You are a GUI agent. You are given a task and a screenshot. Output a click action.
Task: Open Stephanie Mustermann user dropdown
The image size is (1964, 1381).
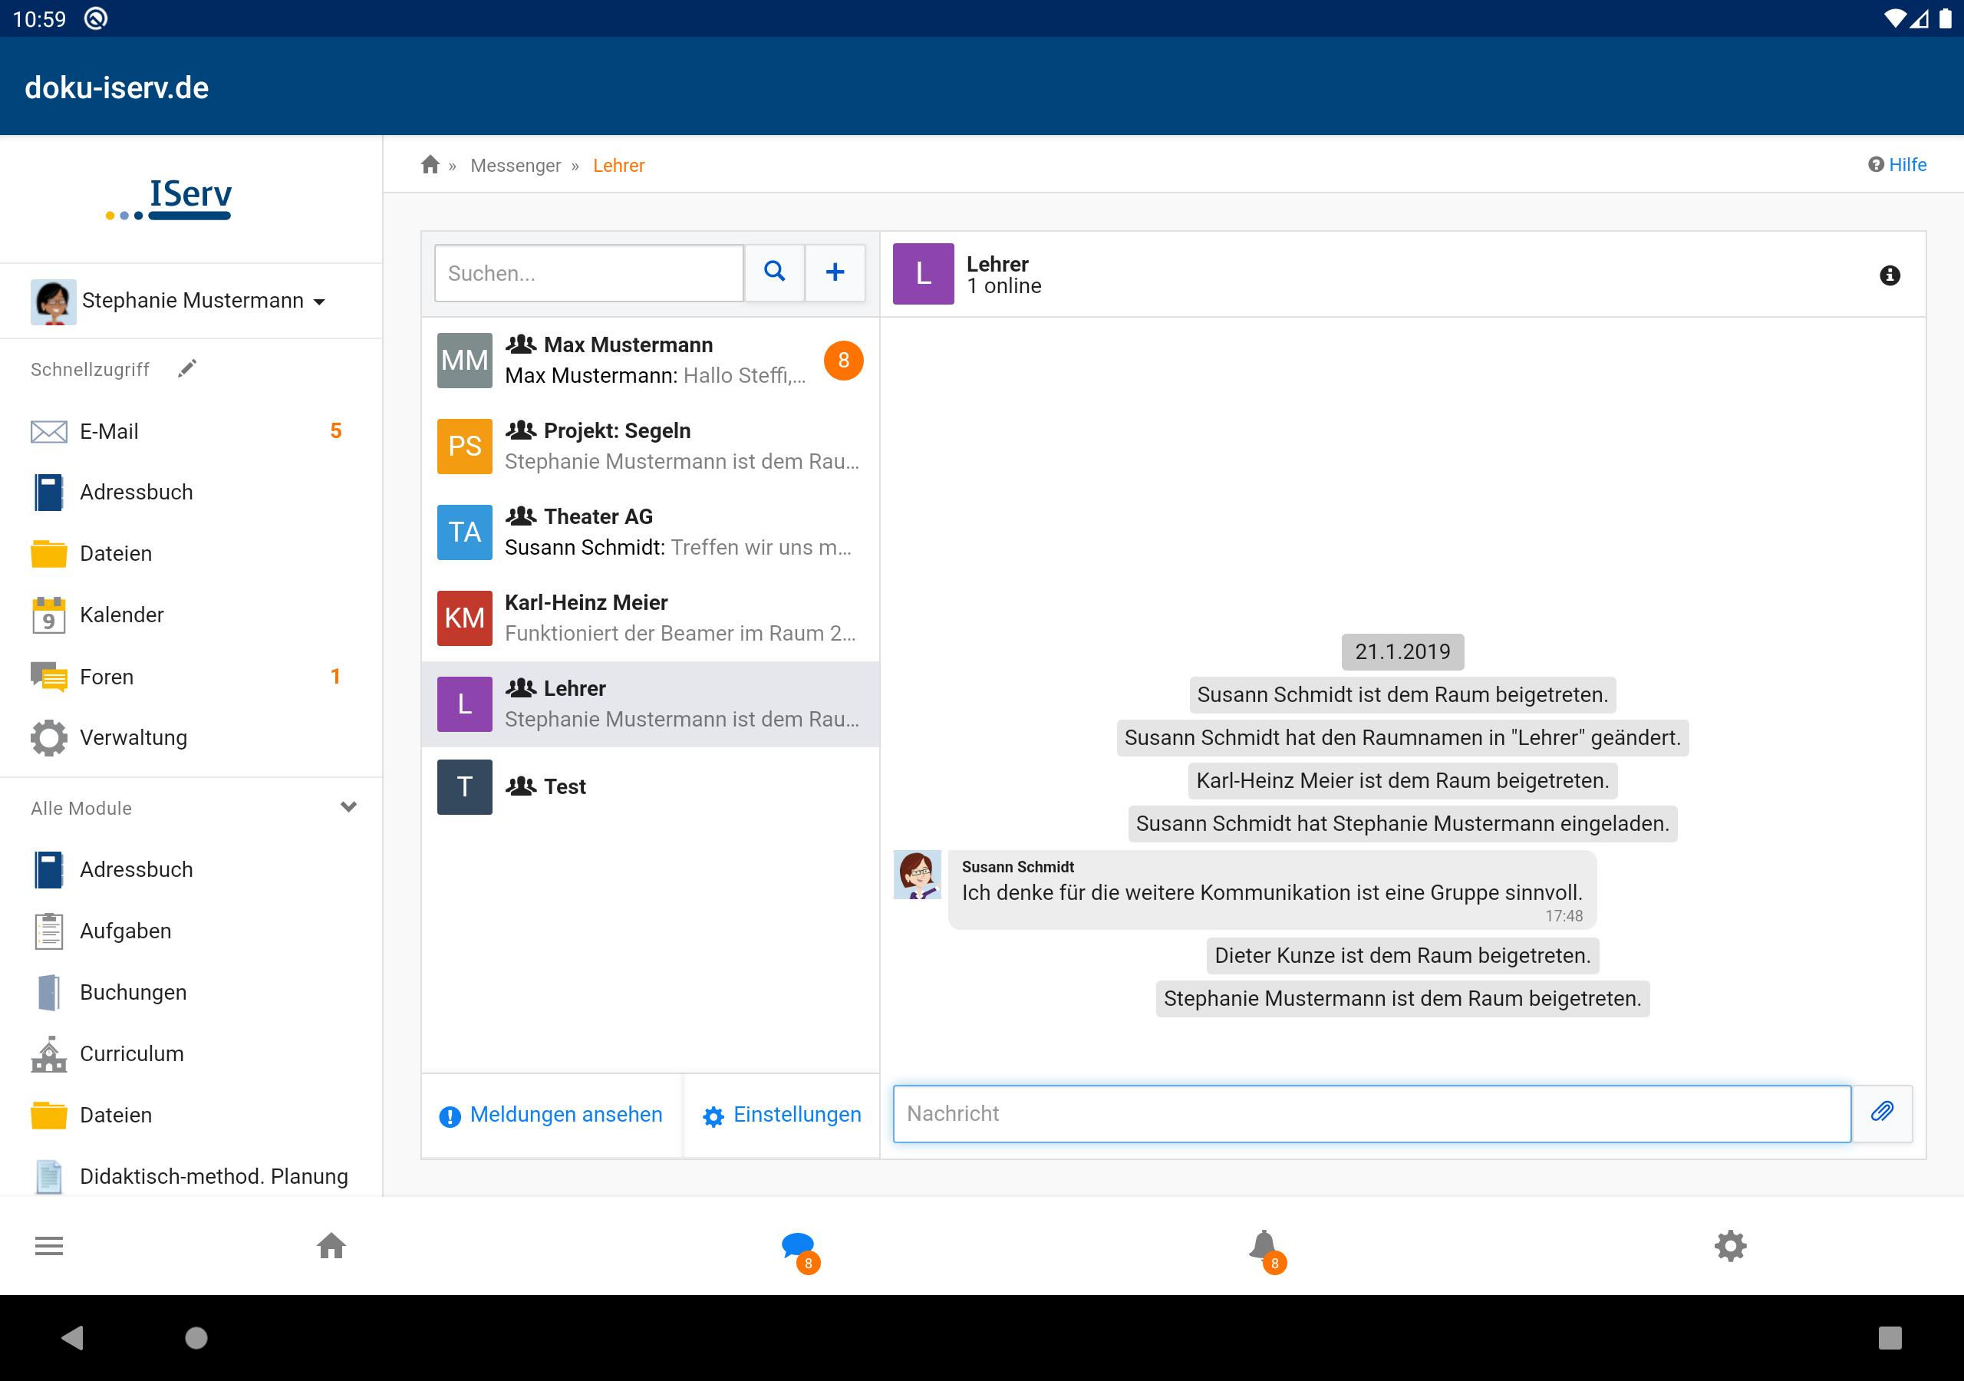coord(190,302)
